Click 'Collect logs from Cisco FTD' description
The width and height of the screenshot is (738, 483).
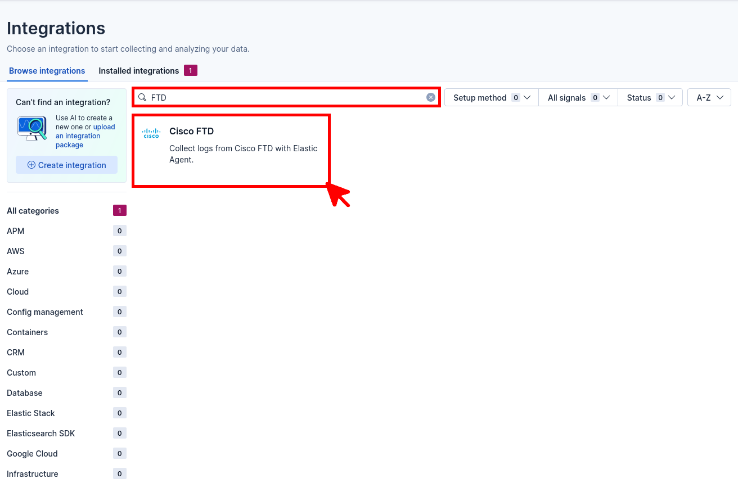point(243,154)
